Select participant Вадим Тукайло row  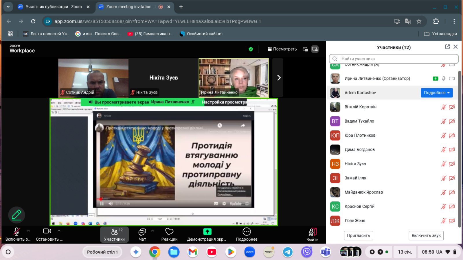tap(393, 121)
